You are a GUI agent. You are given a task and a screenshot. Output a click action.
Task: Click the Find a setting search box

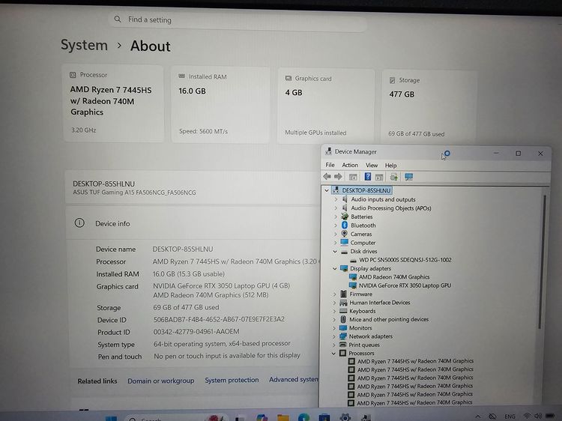pyautogui.click(x=238, y=20)
